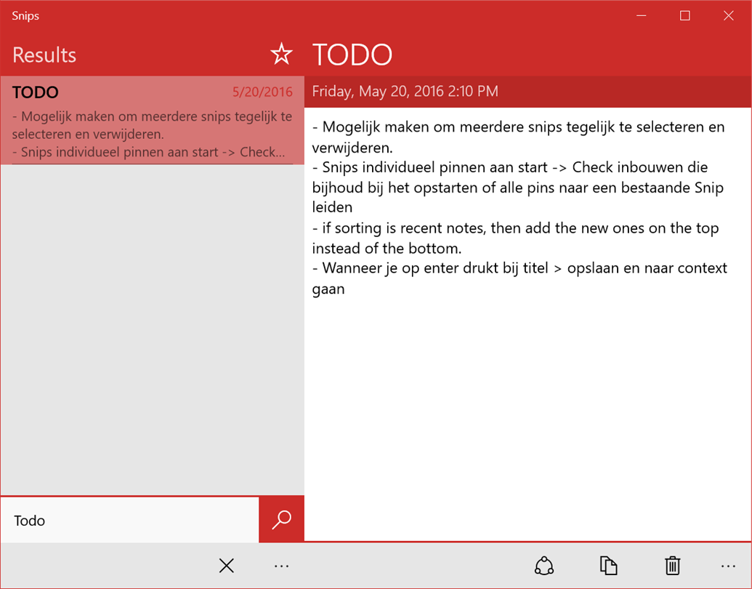This screenshot has height=589, width=752.
Task: Click the Friday, May 20, 2016 timestamp
Action: click(x=405, y=91)
